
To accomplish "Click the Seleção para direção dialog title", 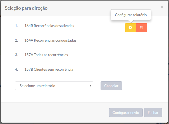I will click(x=26, y=8).
